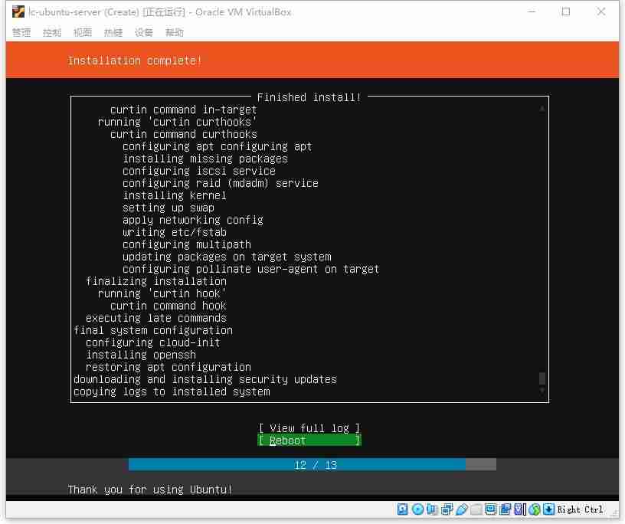Open the 控制 menu
Viewport: 625px width, 524px height.
52,32
